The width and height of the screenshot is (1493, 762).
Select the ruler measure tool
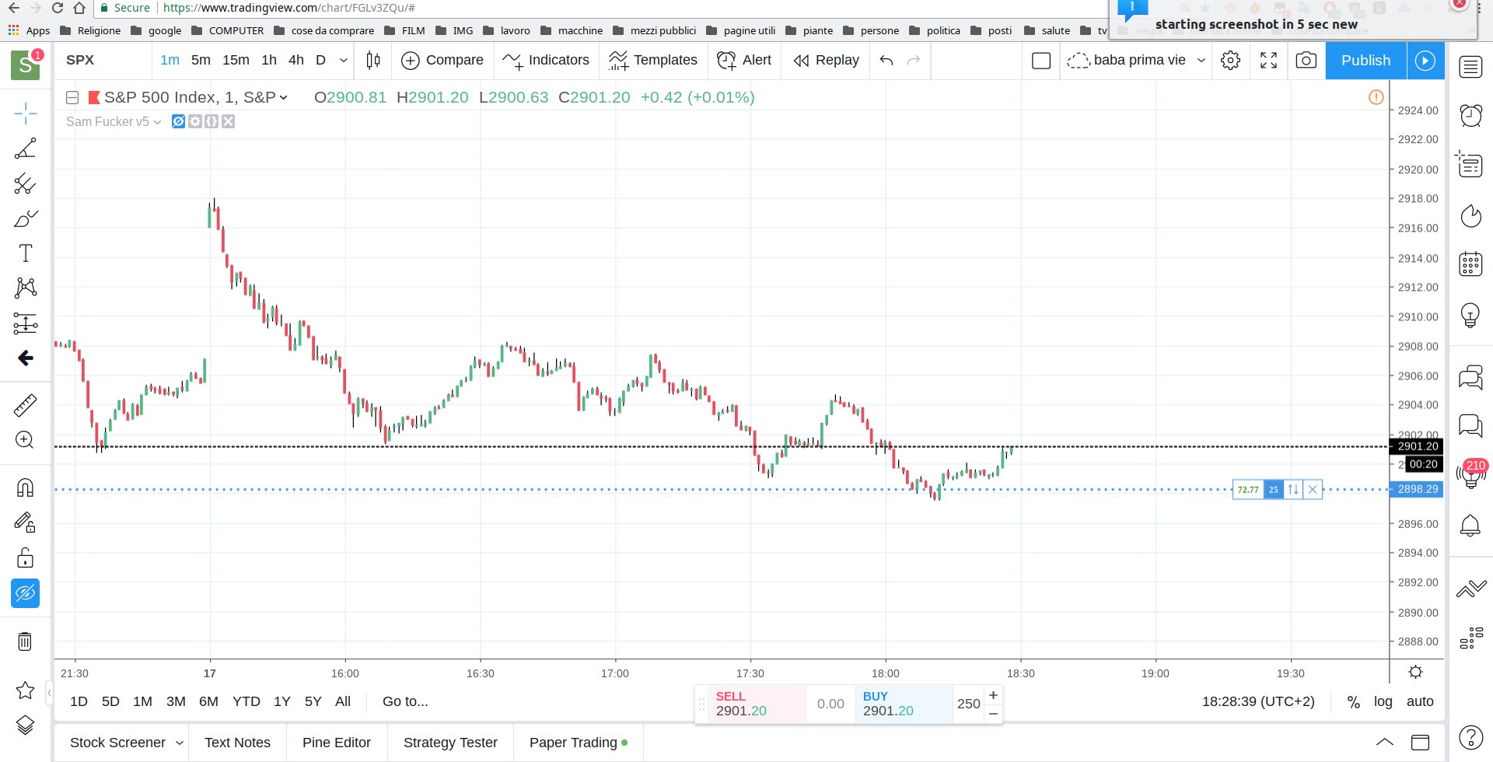pos(25,405)
